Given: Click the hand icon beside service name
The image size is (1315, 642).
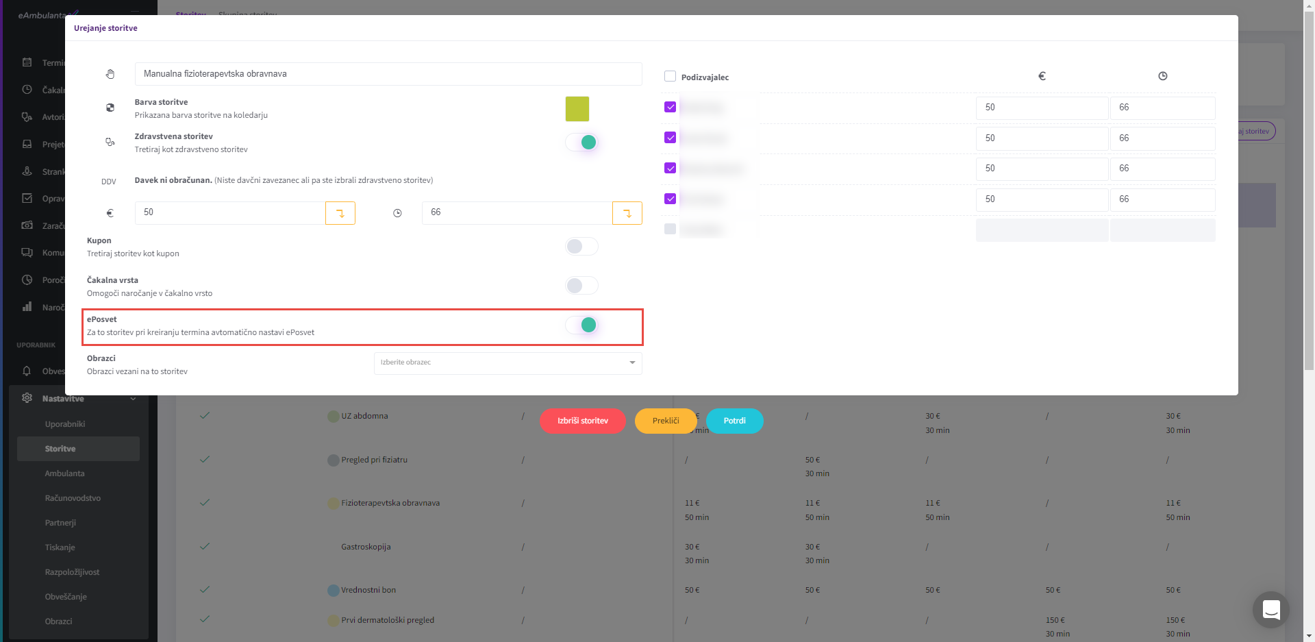Looking at the screenshot, I should point(110,74).
